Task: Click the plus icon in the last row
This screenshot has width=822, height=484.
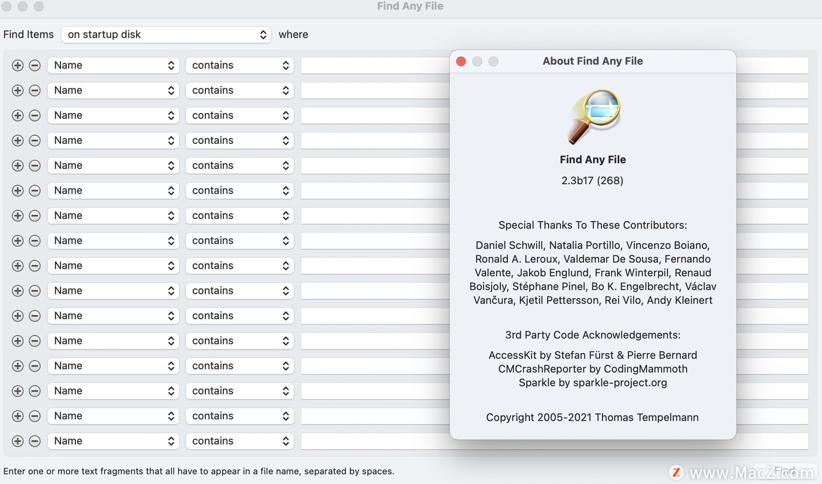Action: tap(18, 441)
